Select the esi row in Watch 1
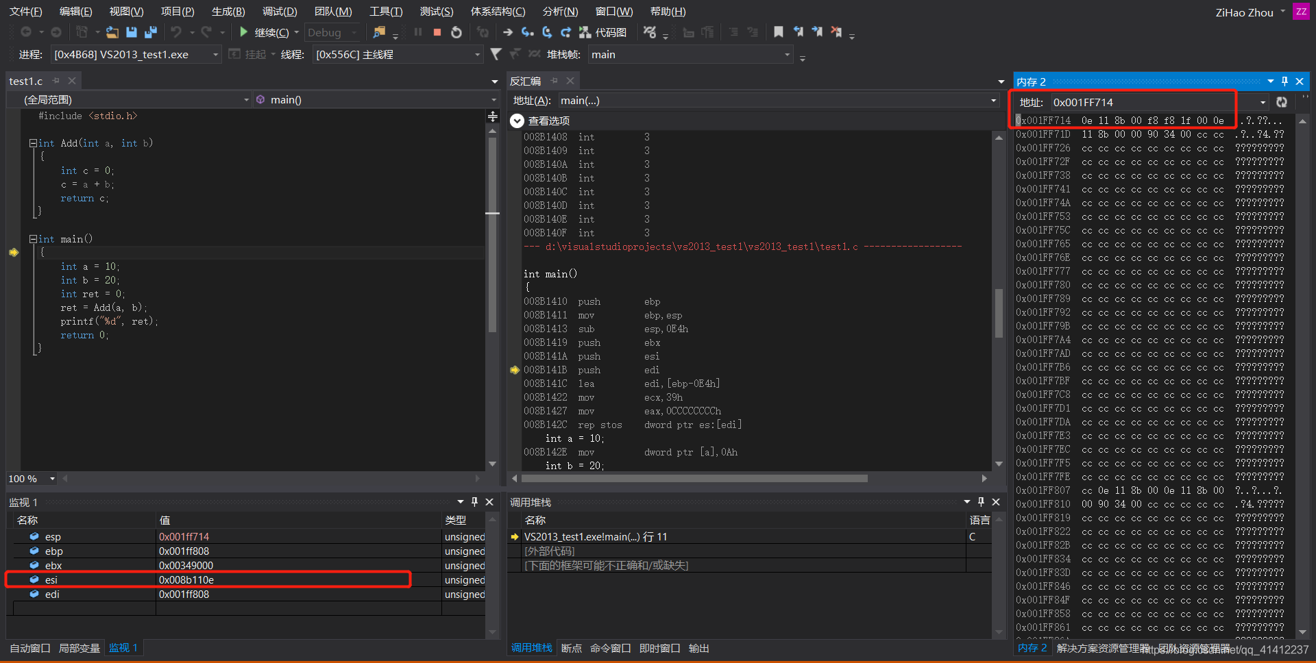Screen dimensions: 1316x663 pyautogui.click(x=249, y=579)
